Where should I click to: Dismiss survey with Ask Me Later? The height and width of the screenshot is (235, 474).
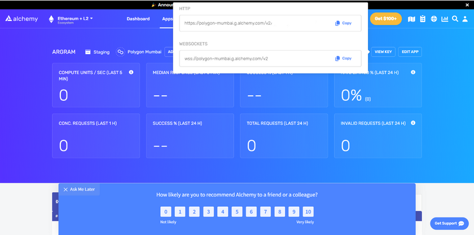79,189
